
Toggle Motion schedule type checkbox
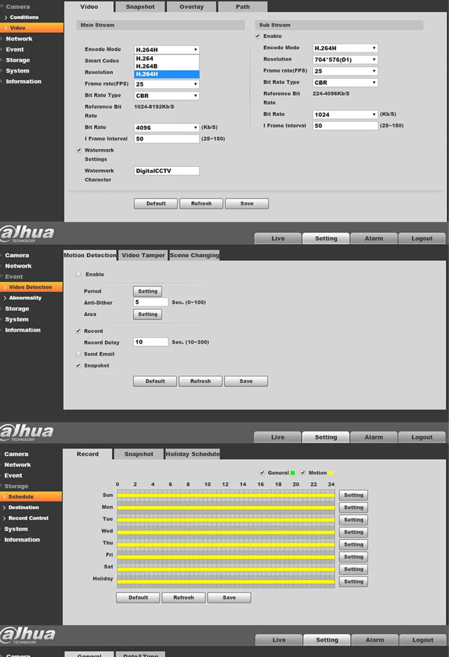pyautogui.click(x=303, y=472)
